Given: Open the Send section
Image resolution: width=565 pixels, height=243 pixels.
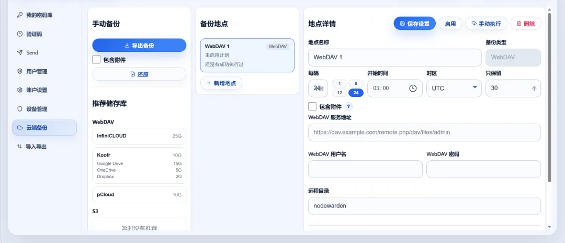Looking at the screenshot, I should click(44, 53).
